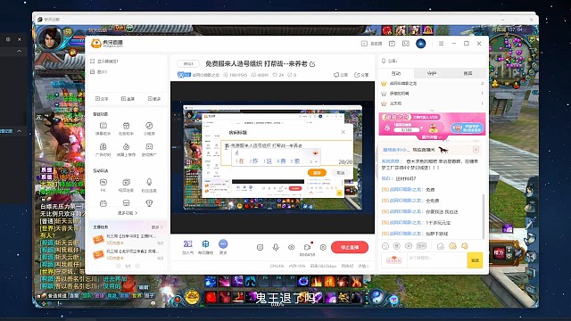Open the message icon in the Huya title bar

point(406,44)
